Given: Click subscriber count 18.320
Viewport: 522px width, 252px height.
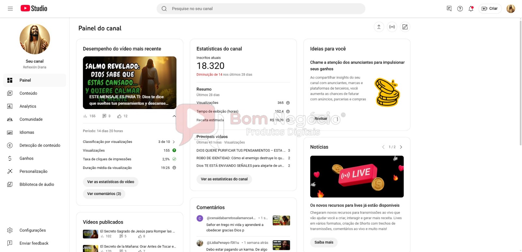Looking at the screenshot, I should [210, 66].
